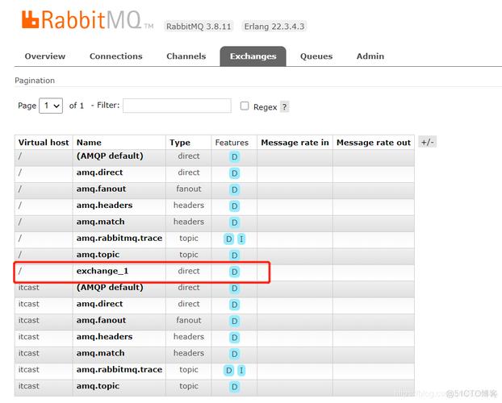Click the RabbitMQ 3.8.11 version label
The height and width of the screenshot is (403, 502).
pyautogui.click(x=199, y=27)
